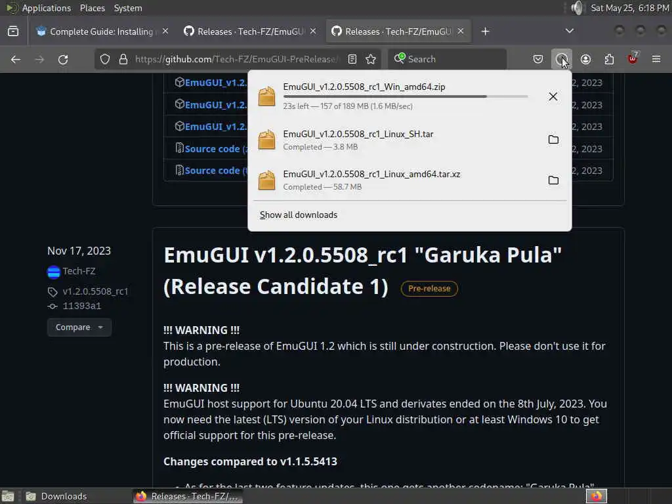
Task: Open the Extensions puzzle-piece menu
Action: click(609, 59)
